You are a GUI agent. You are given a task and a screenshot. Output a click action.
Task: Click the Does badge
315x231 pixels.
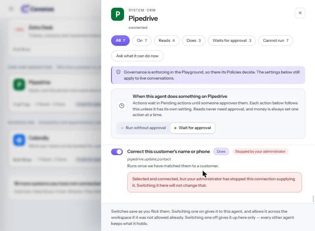coord(221,151)
